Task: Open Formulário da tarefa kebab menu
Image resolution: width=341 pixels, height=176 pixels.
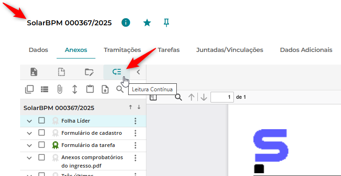Action: [135, 145]
